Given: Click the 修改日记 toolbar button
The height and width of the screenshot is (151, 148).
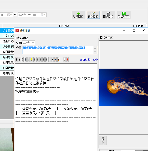Looking at the screenshot, I should pyautogui.click(x=93, y=15).
